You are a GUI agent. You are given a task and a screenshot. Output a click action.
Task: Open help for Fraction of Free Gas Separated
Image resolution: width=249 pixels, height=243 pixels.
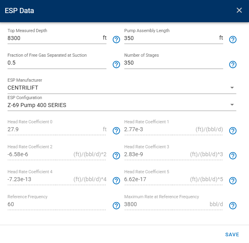(x=116, y=64)
